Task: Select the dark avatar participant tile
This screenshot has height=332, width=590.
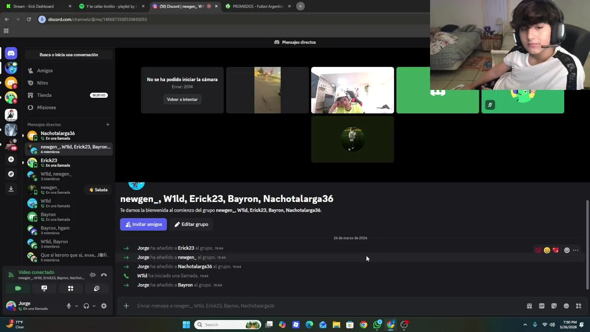Action: point(353,139)
